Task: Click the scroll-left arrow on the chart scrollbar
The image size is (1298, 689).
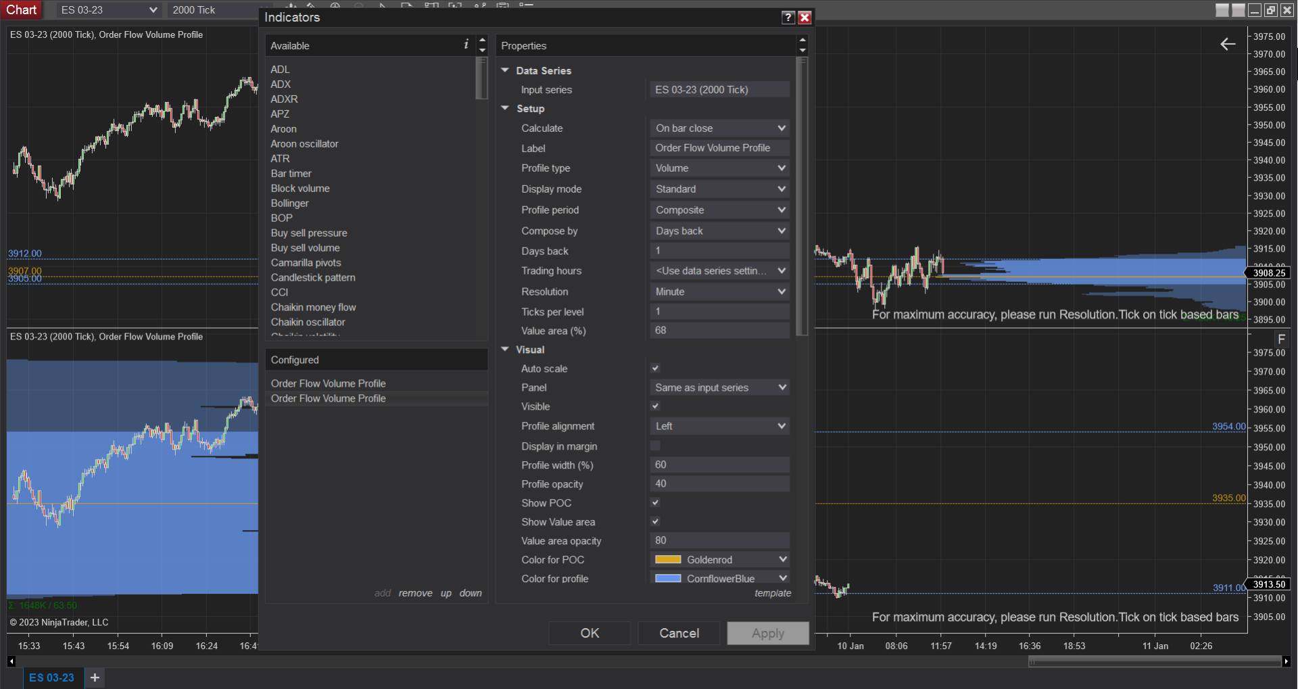Action: tap(11, 661)
